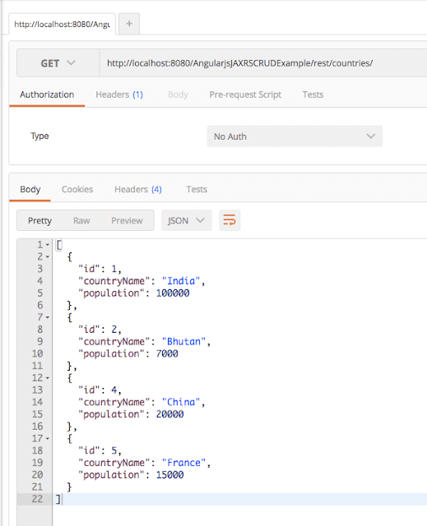Switch to response Cookies tab
Image resolution: width=427 pixels, height=526 pixels.
(77, 189)
